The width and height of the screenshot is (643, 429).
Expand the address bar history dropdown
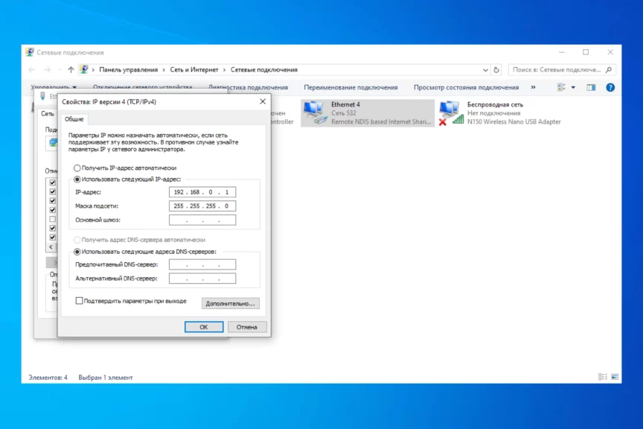486,69
